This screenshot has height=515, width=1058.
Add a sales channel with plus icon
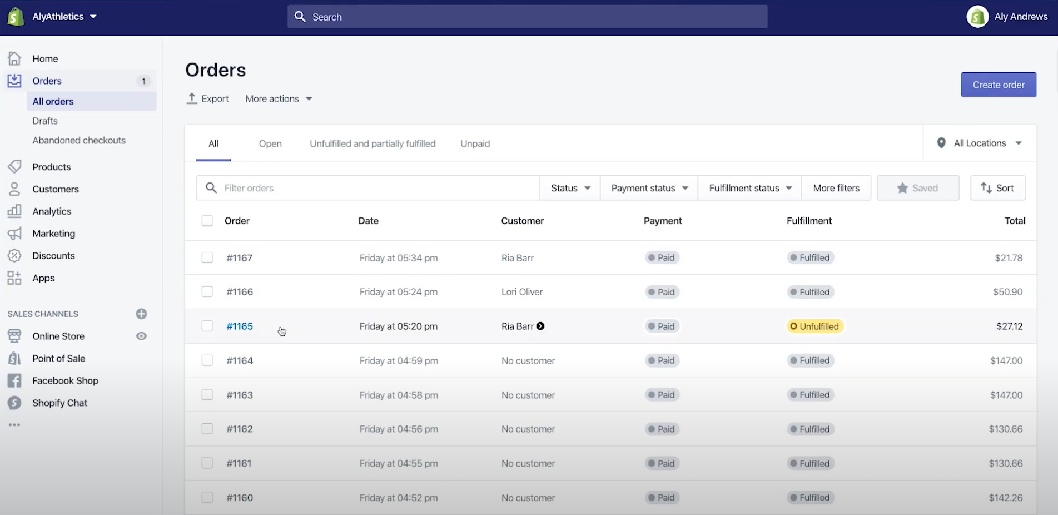141,314
